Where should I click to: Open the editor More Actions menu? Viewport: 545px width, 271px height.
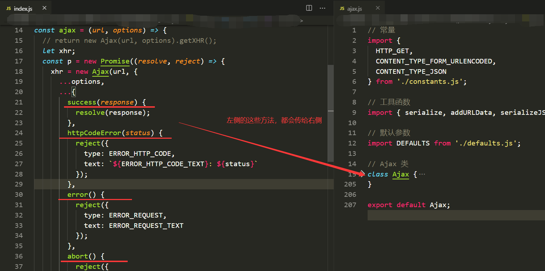coord(323,8)
